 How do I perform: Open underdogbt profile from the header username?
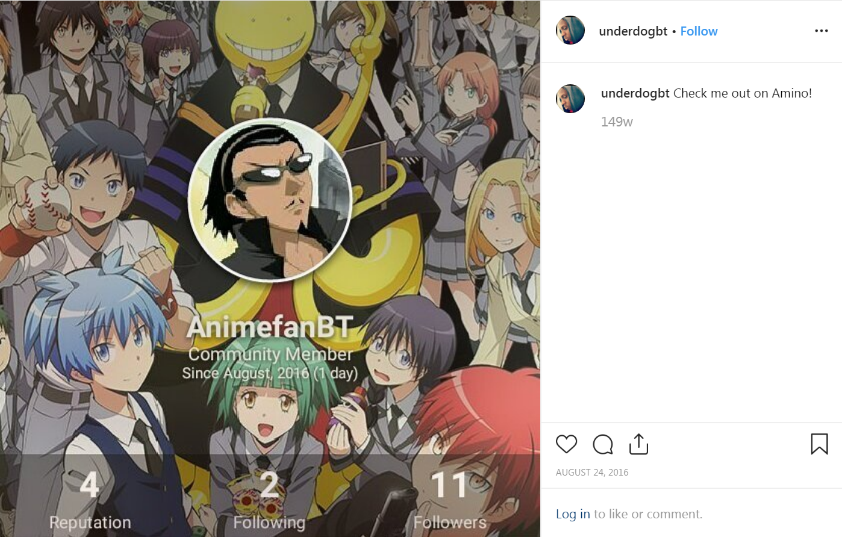633,31
